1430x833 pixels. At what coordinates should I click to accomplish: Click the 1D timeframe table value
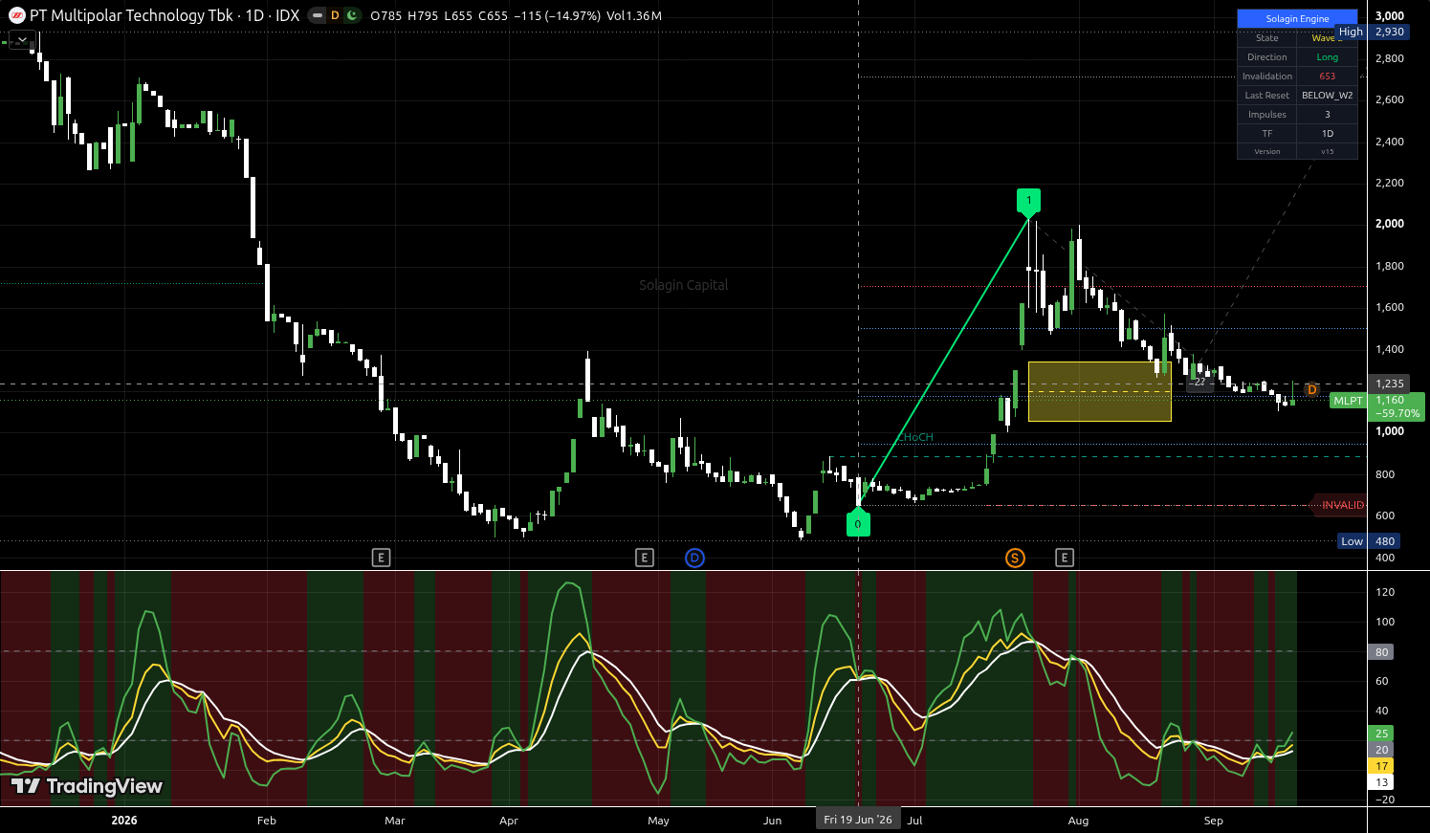tap(1327, 134)
